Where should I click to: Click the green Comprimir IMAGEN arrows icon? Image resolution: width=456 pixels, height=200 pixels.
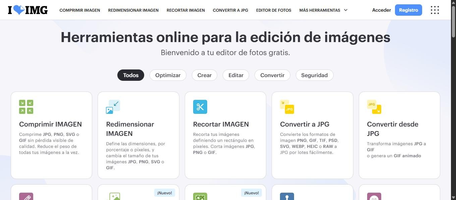click(26, 107)
